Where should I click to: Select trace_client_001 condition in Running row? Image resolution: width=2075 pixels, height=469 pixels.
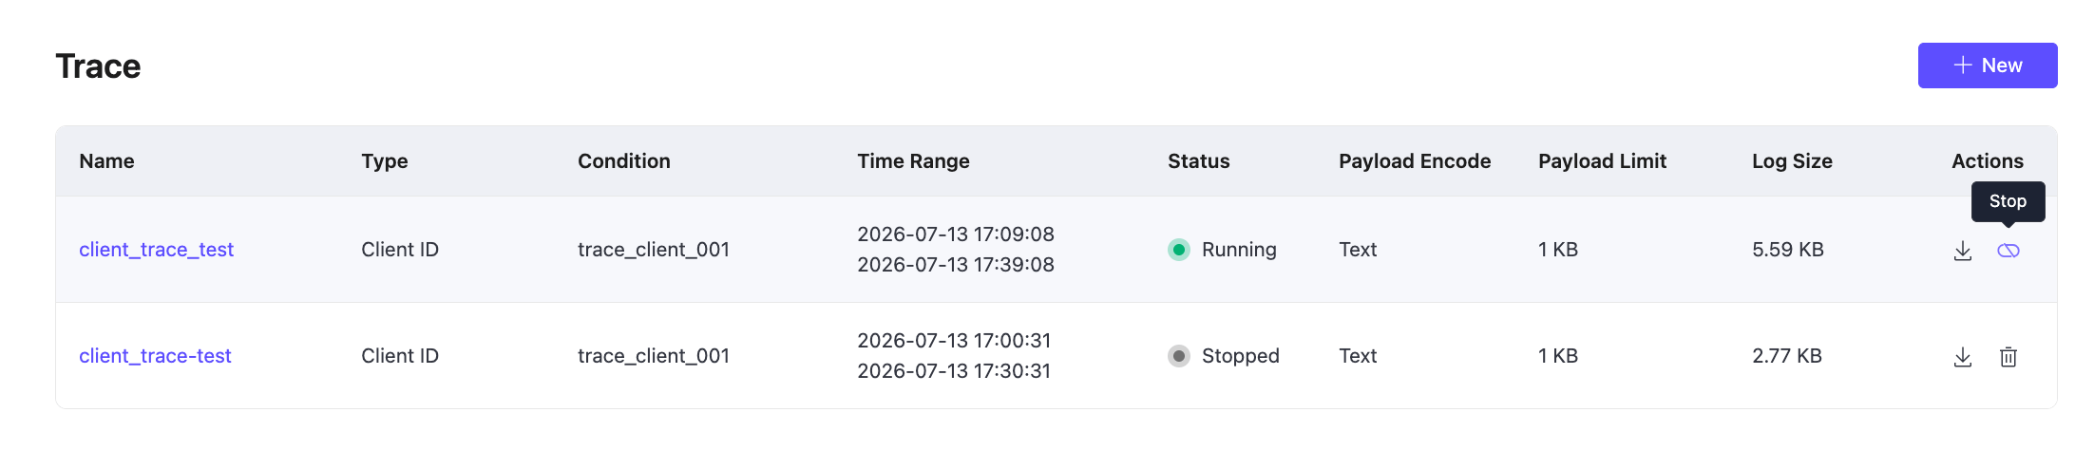pyautogui.click(x=653, y=250)
